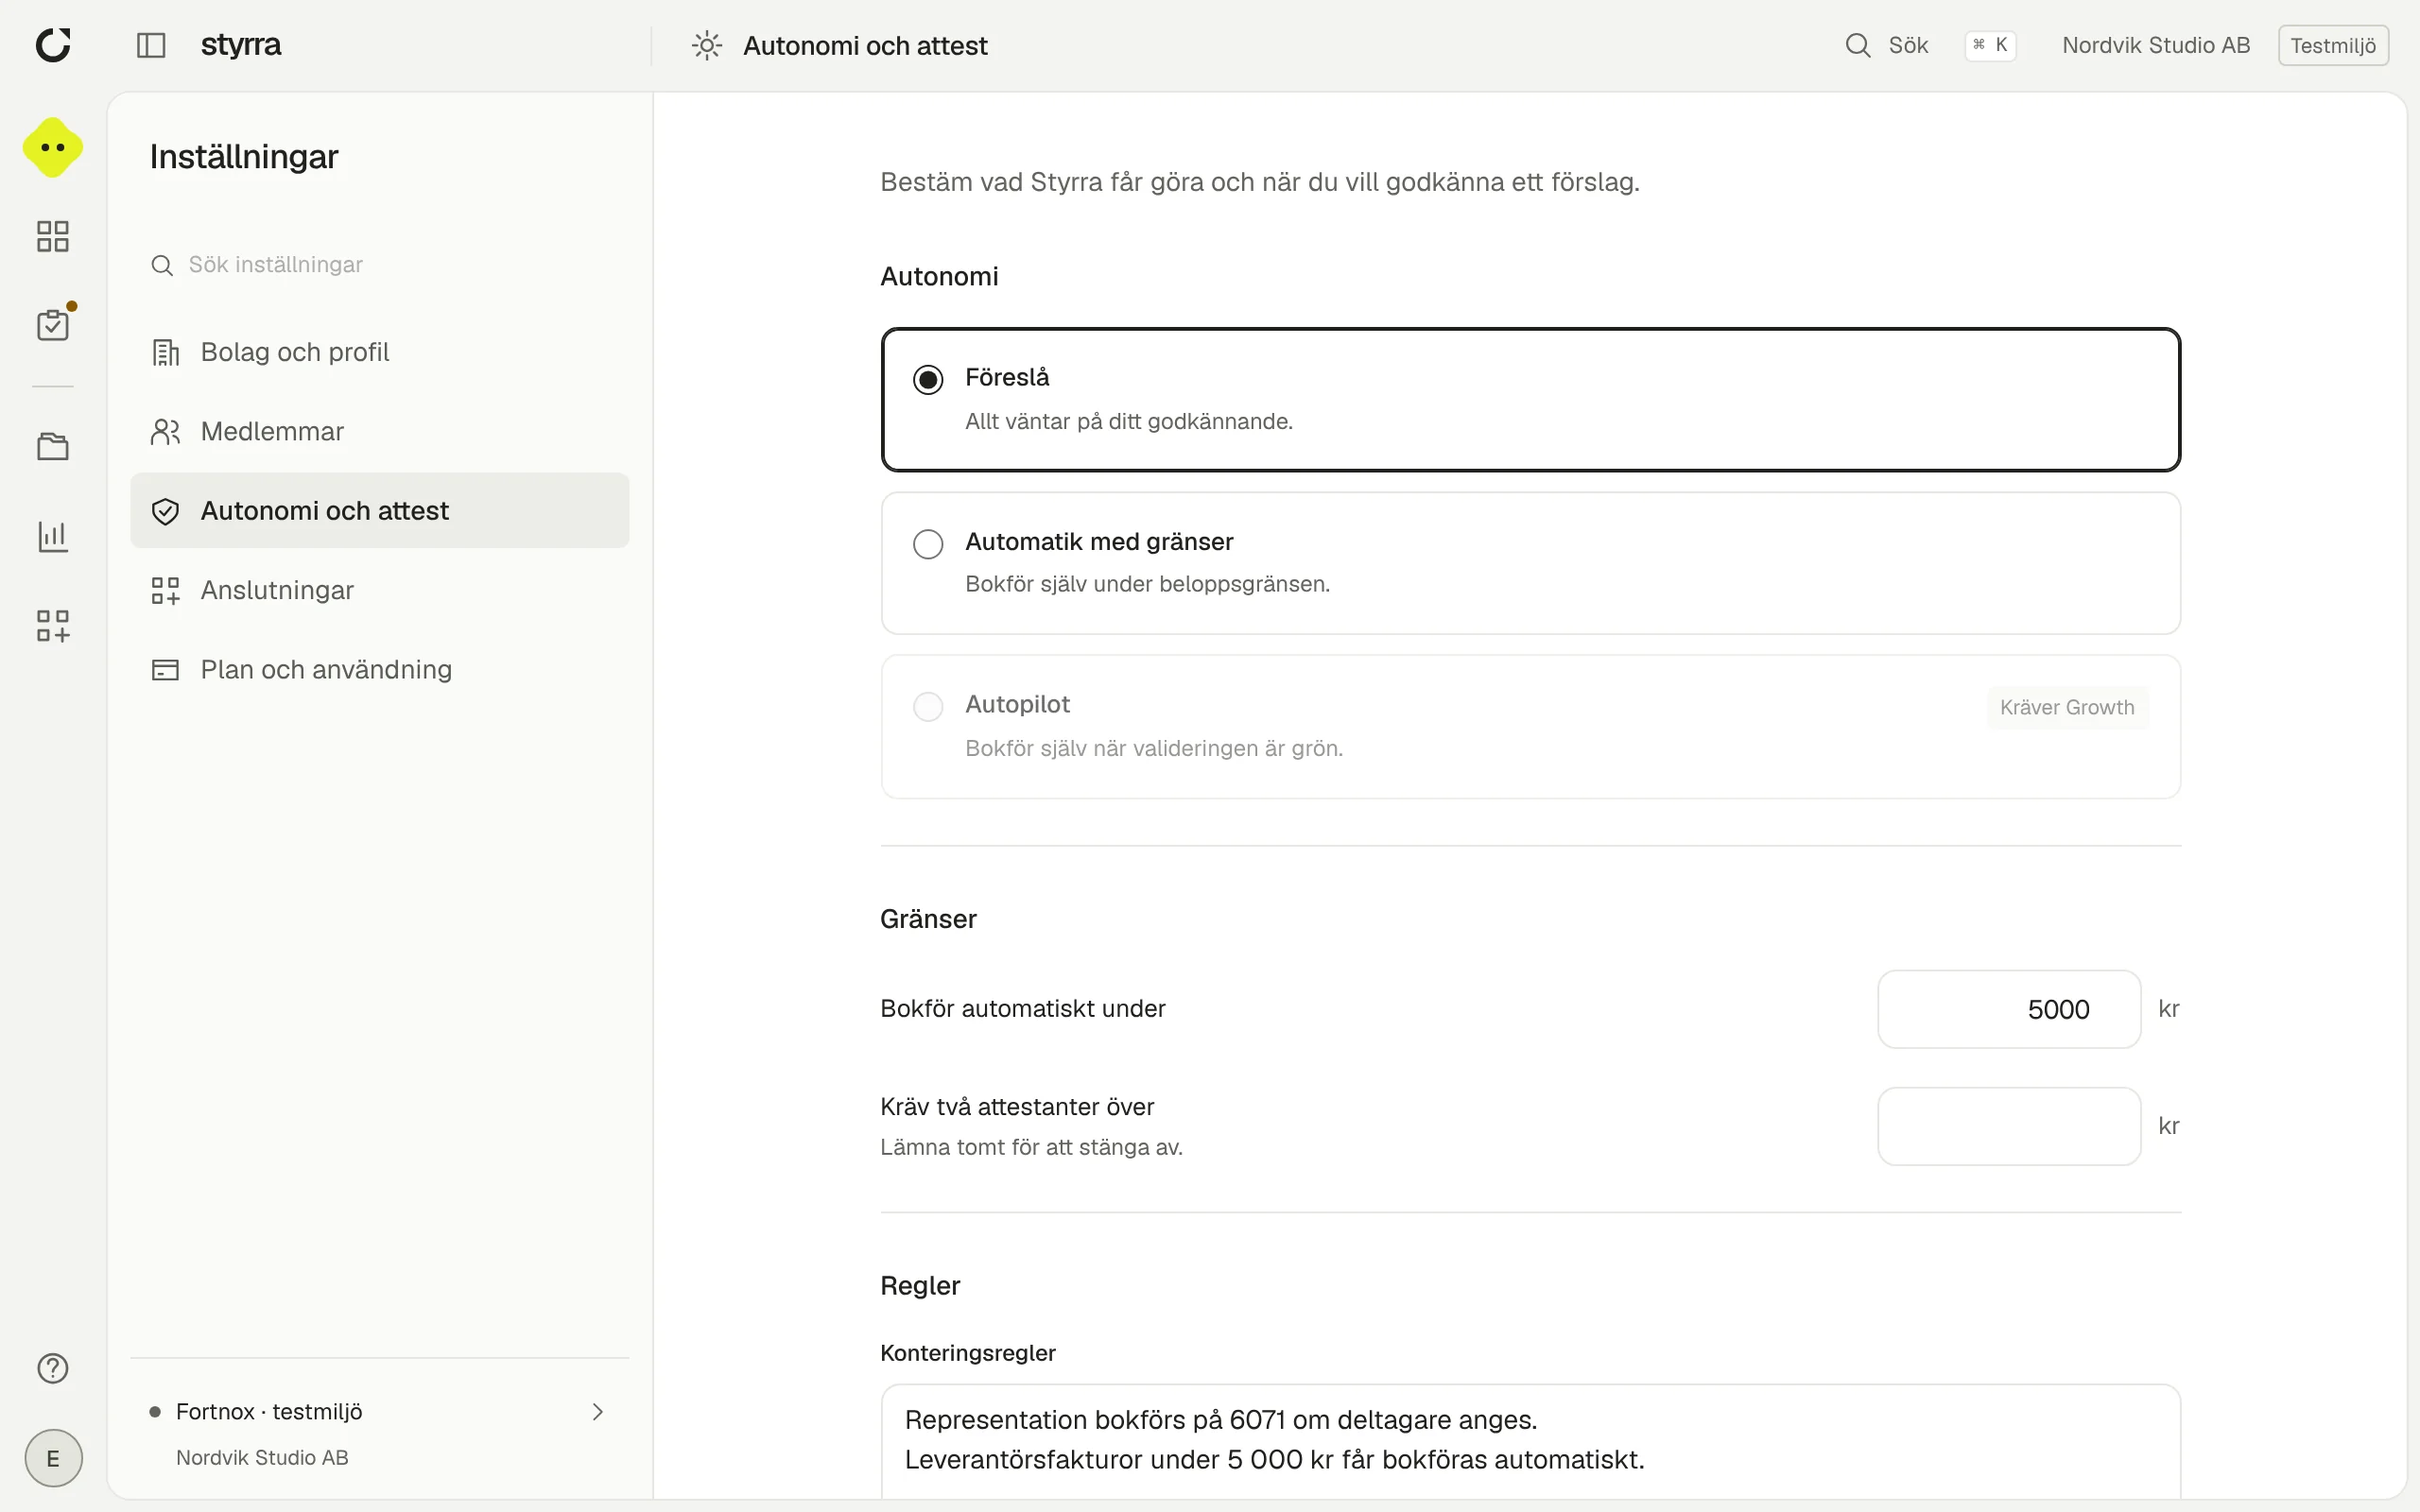This screenshot has height=1512, width=2420.
Task: Click the Inställningar heading
Action: [244, 157]
